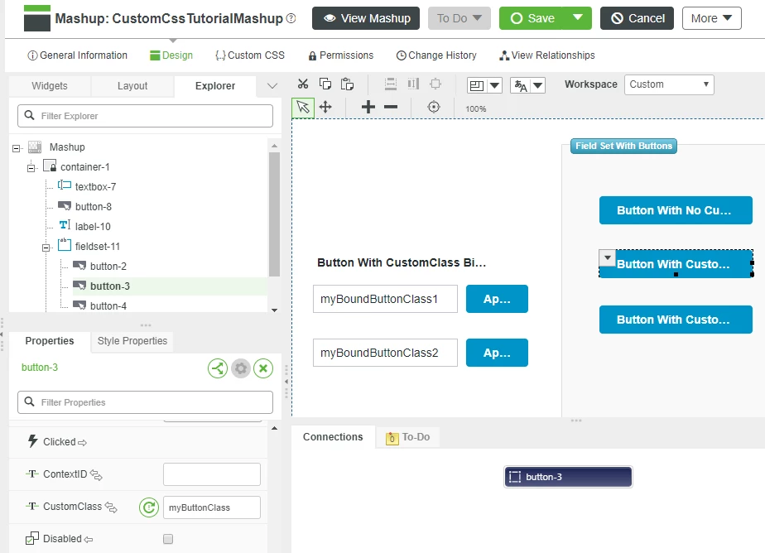Click the Mashup entity icon in header

tap(37, 18)
